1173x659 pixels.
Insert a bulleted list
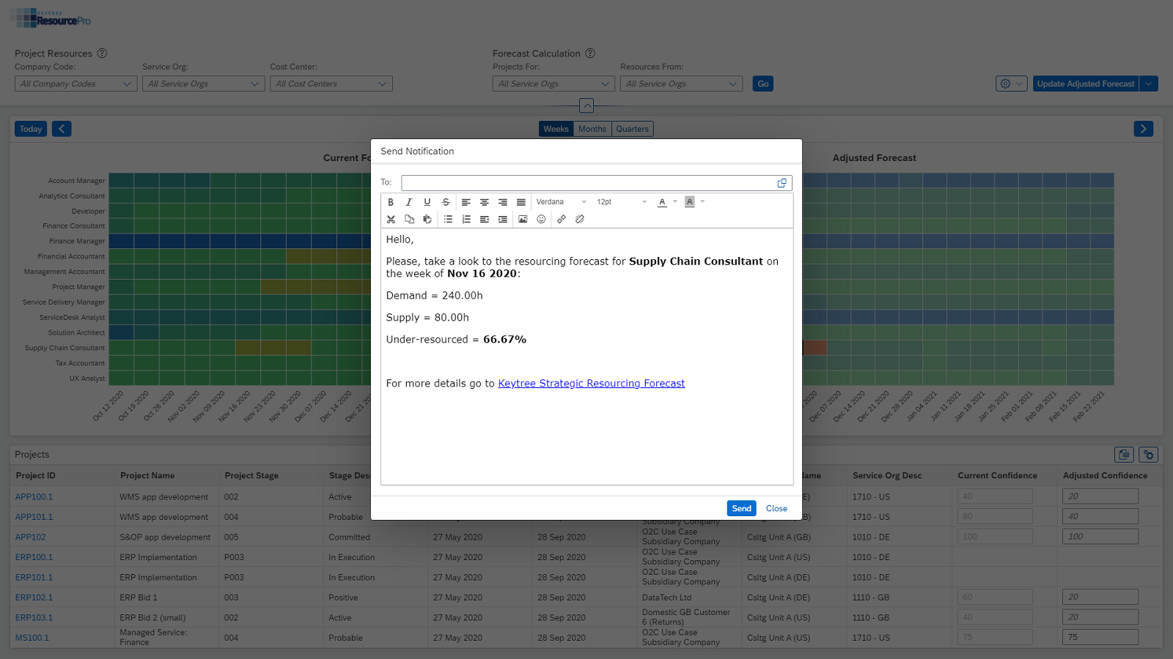point(448,220)
